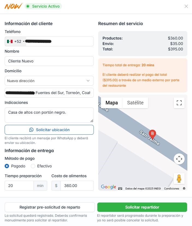Click the map camera controls icon
This screenshot has height=226, width=192.
click(179, 159)
